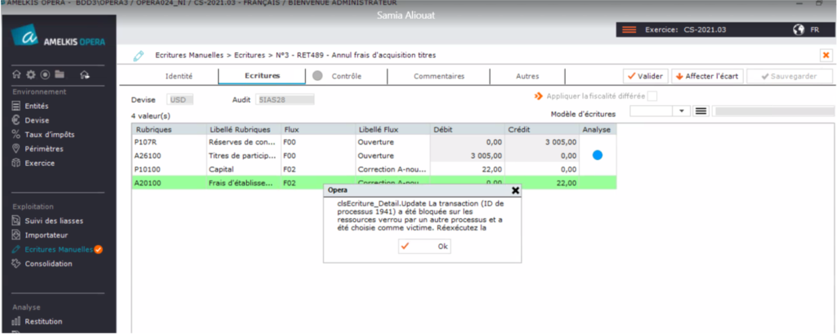Viewport: 837px width, 334px height.
Task: Click the euro Devise icon
Action: click(16, 120)
